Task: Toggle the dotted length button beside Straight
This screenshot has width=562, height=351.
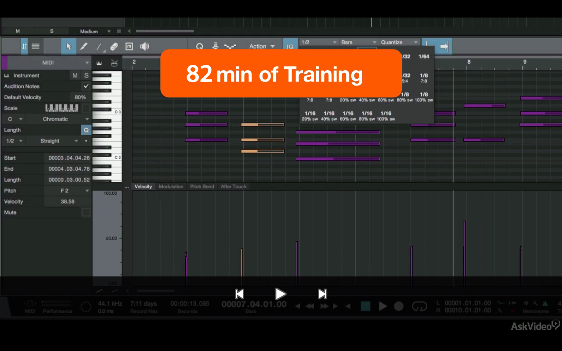Action: coord(86,141)
